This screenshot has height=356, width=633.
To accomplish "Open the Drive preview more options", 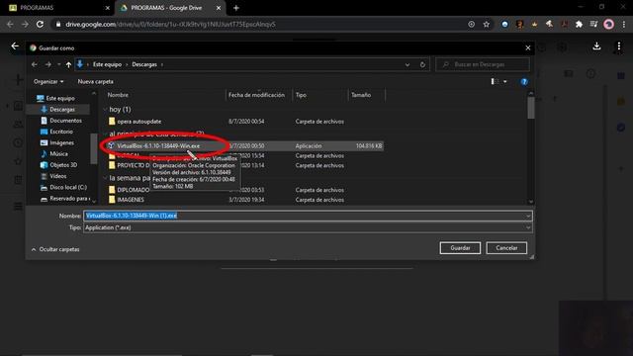I will (x=618, y=46).
